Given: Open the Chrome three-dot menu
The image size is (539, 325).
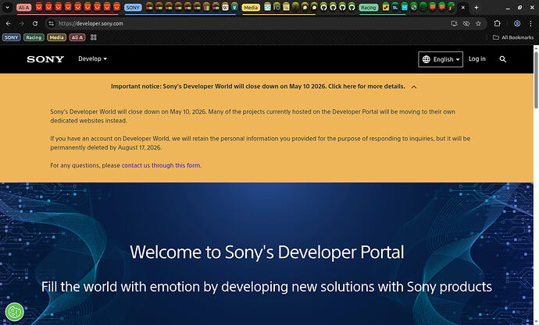Looking at the screenshot, I should point(530,23).
